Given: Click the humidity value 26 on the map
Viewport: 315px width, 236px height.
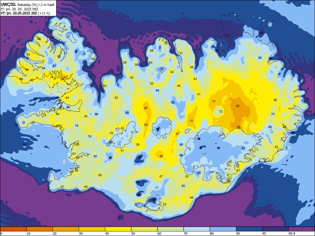Looking at the screenshot, I should [238, 127].
